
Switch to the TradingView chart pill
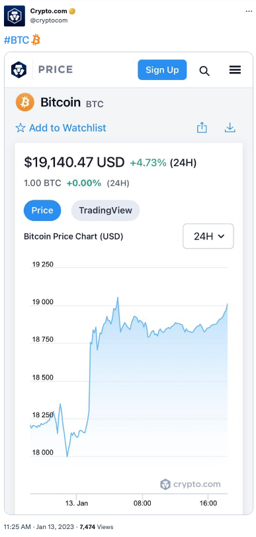pyautogui.click(x=106, y=210)
